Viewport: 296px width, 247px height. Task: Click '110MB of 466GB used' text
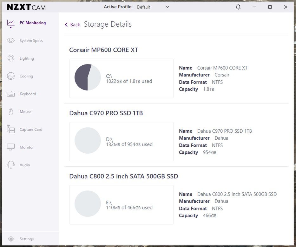click(x=129, y=208)
